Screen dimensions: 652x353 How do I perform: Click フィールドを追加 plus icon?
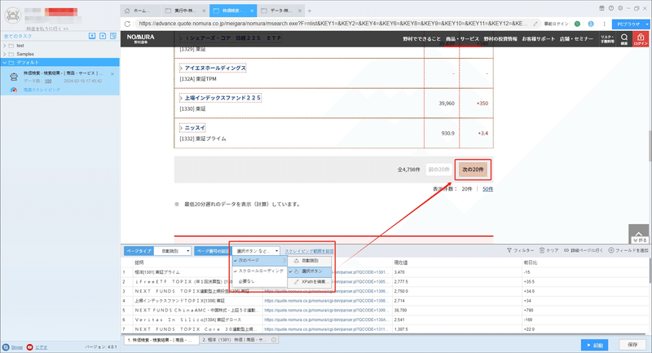point(611,250)
